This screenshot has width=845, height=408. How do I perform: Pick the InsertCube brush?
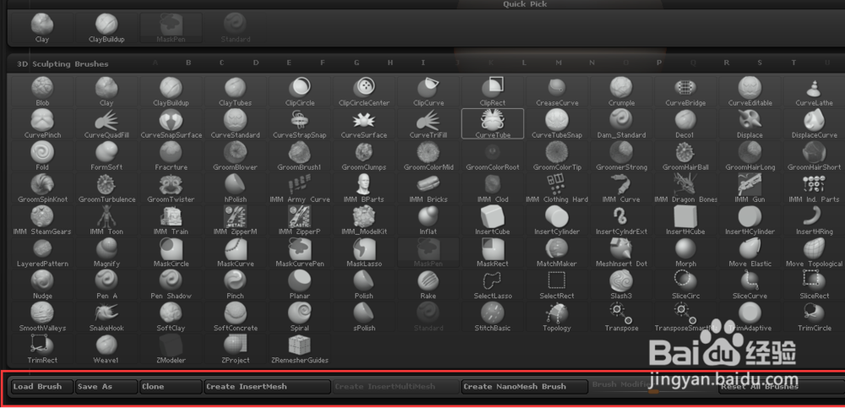[x=493, y=221]
